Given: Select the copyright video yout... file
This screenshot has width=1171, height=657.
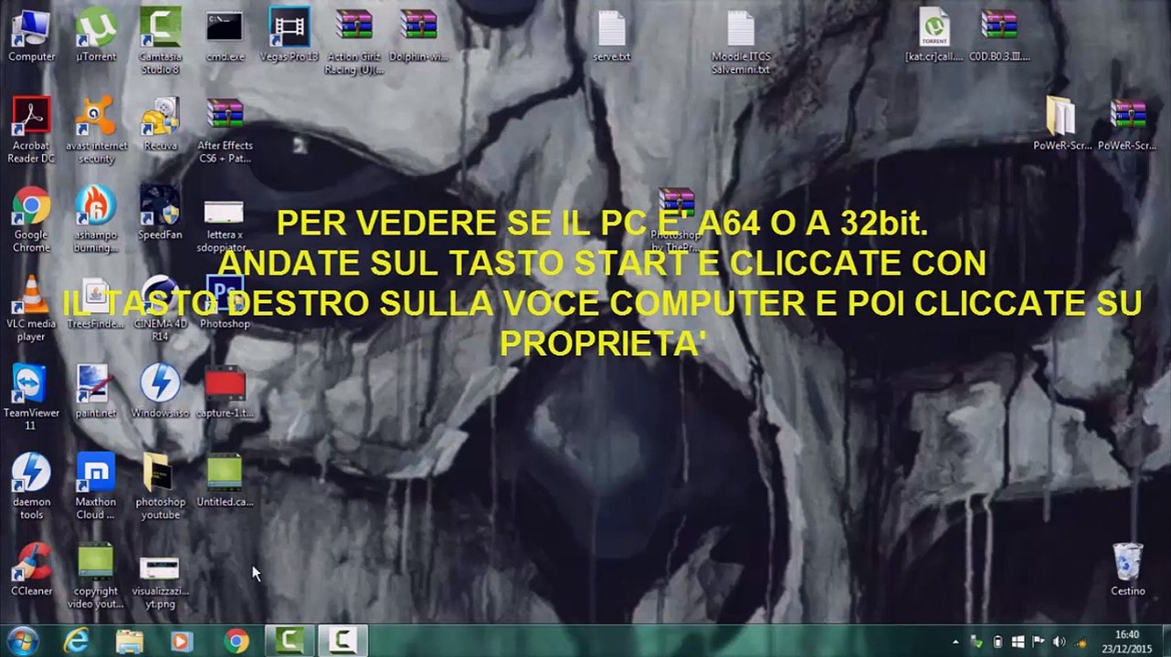Looking at the screenshot, I should click(95, 576).
